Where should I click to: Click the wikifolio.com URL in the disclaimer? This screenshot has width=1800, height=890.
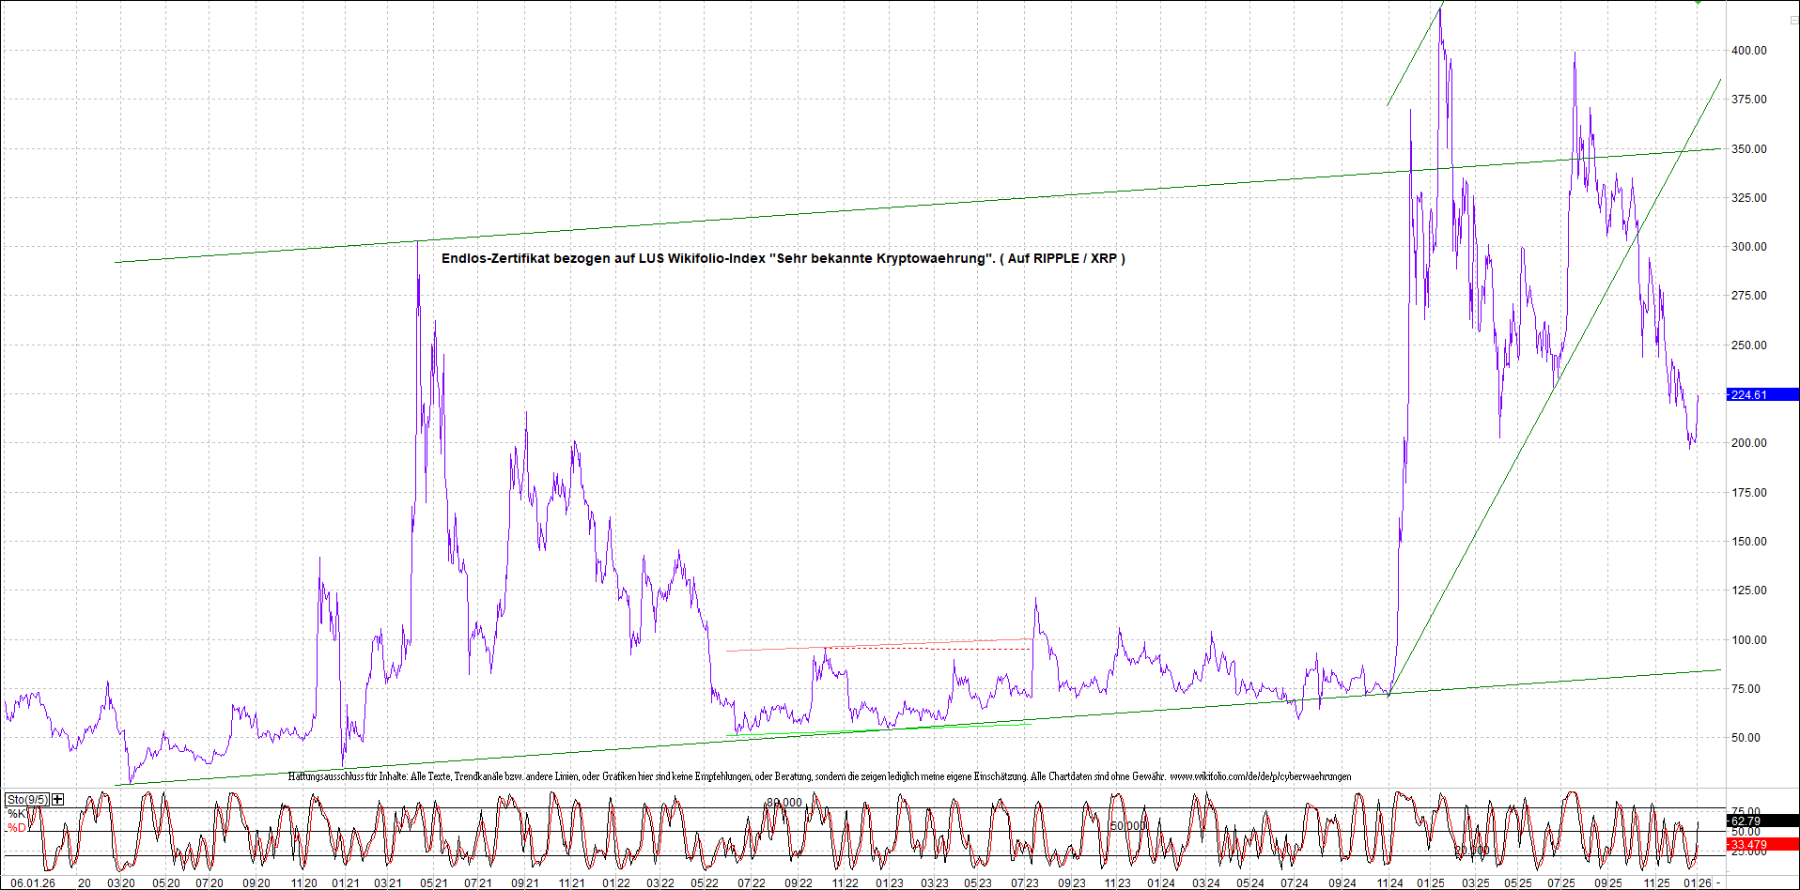click(x=1260, y=776)
